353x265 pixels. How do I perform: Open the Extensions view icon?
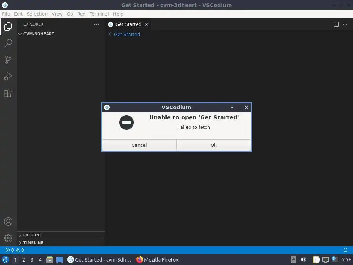point(8,93)
